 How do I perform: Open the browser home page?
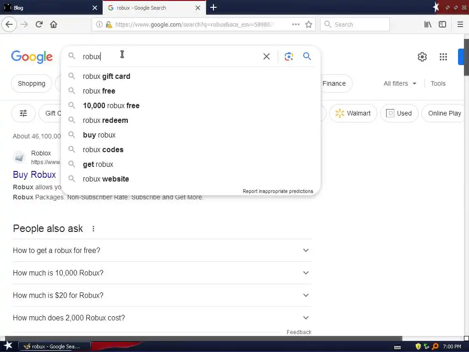pos(54,24)
